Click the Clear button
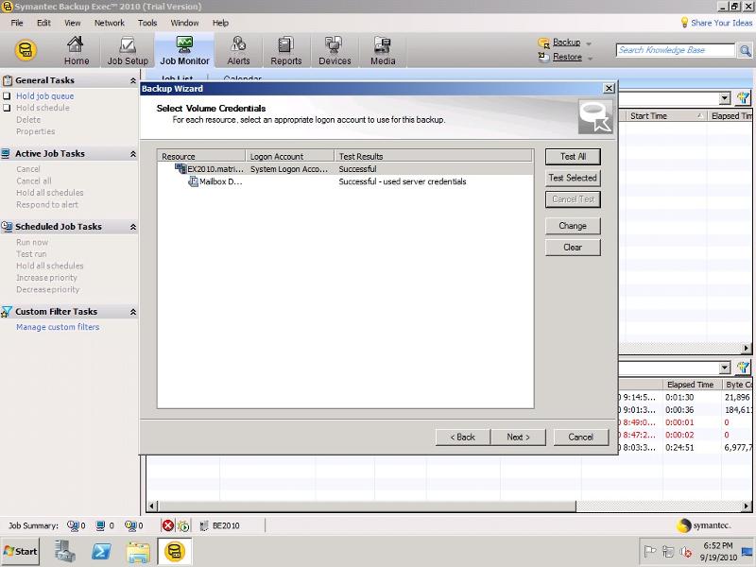The width and height of the screenshot is (756, 567). tap(573, 248)
